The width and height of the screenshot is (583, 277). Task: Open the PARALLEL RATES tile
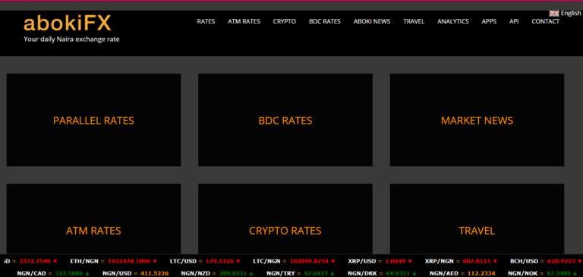93,120
